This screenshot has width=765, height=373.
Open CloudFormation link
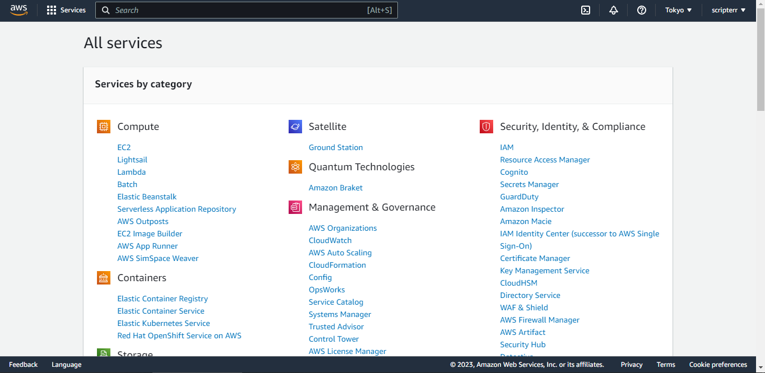click(x=337, y=265)
